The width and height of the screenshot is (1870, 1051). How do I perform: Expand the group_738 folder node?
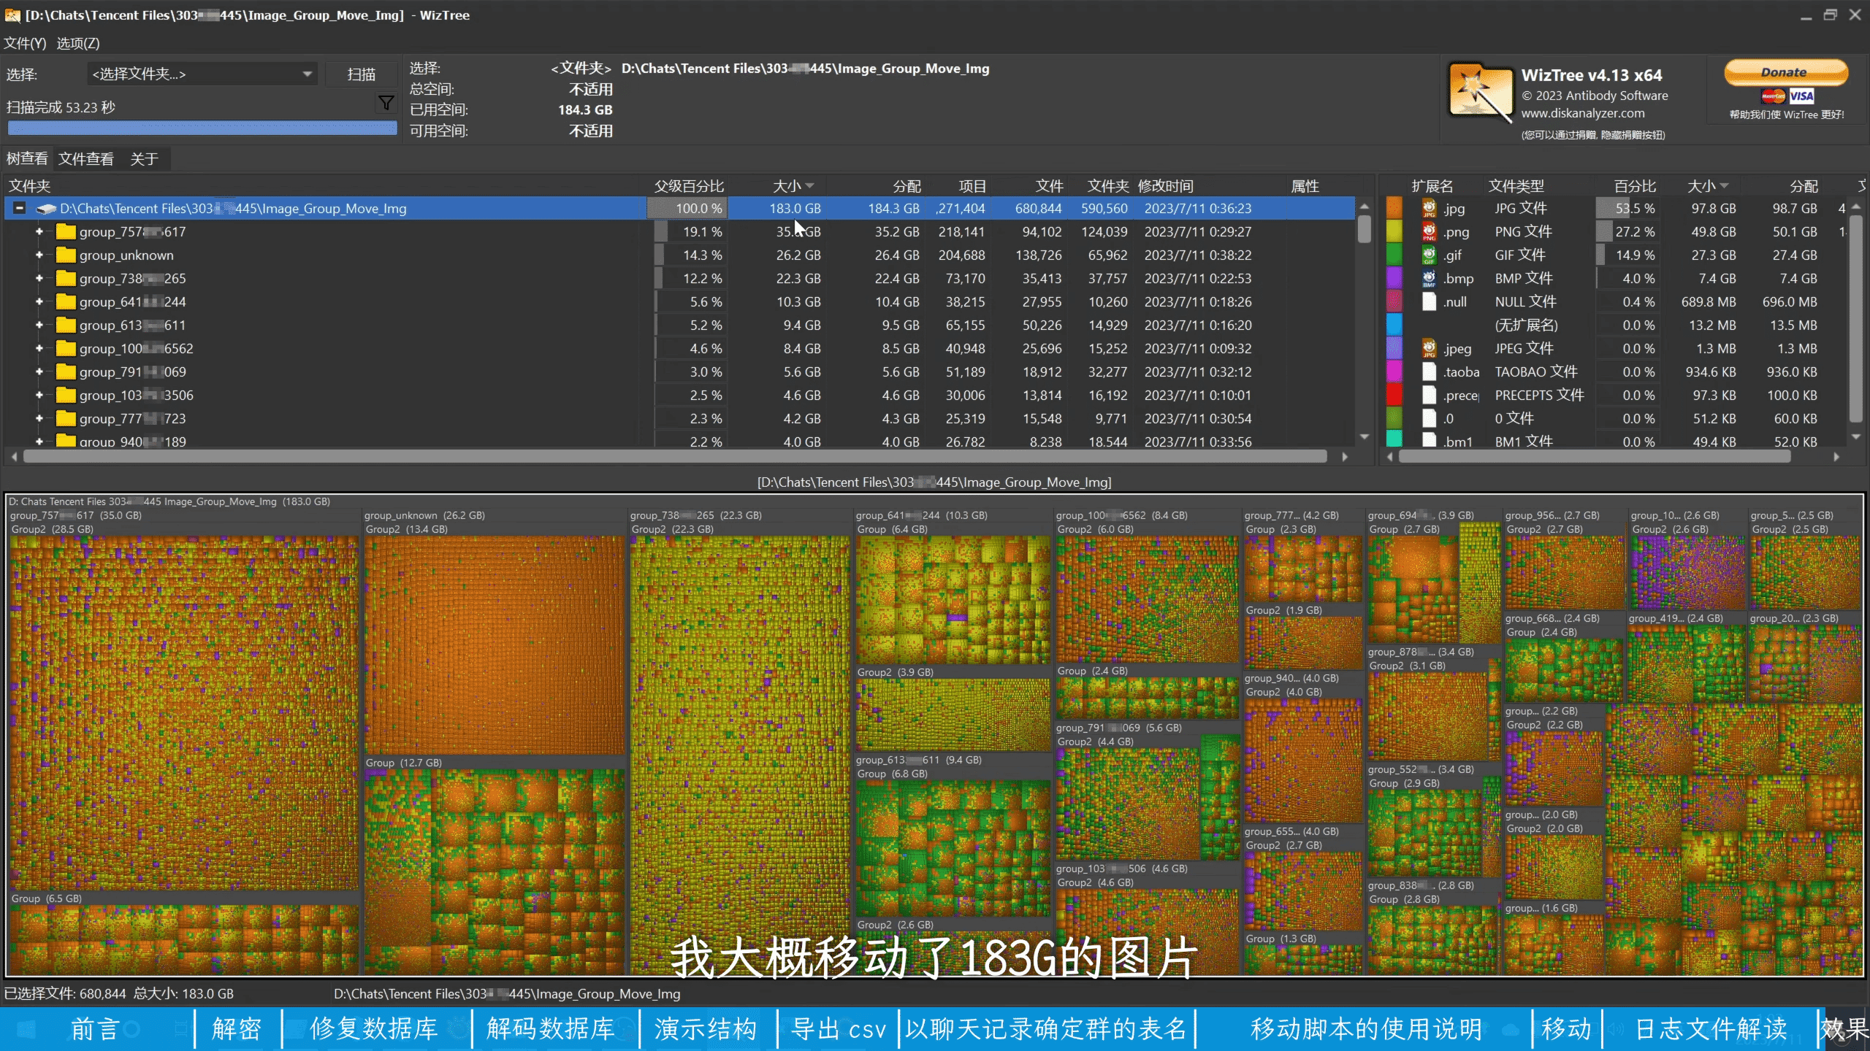point(39,279)
